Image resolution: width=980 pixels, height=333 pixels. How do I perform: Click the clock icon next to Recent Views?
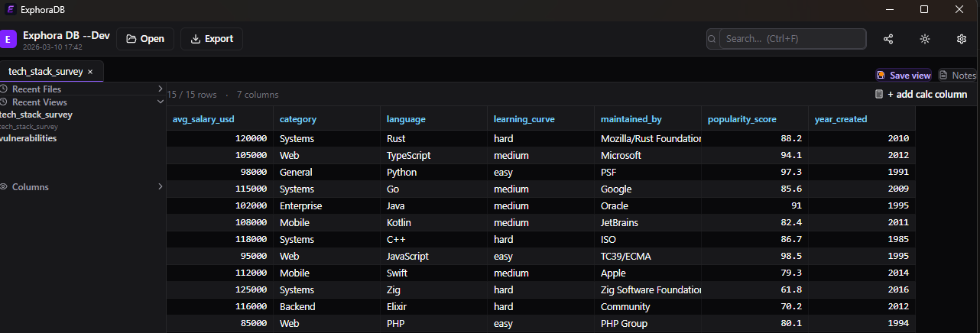click(x=4, y=102)
